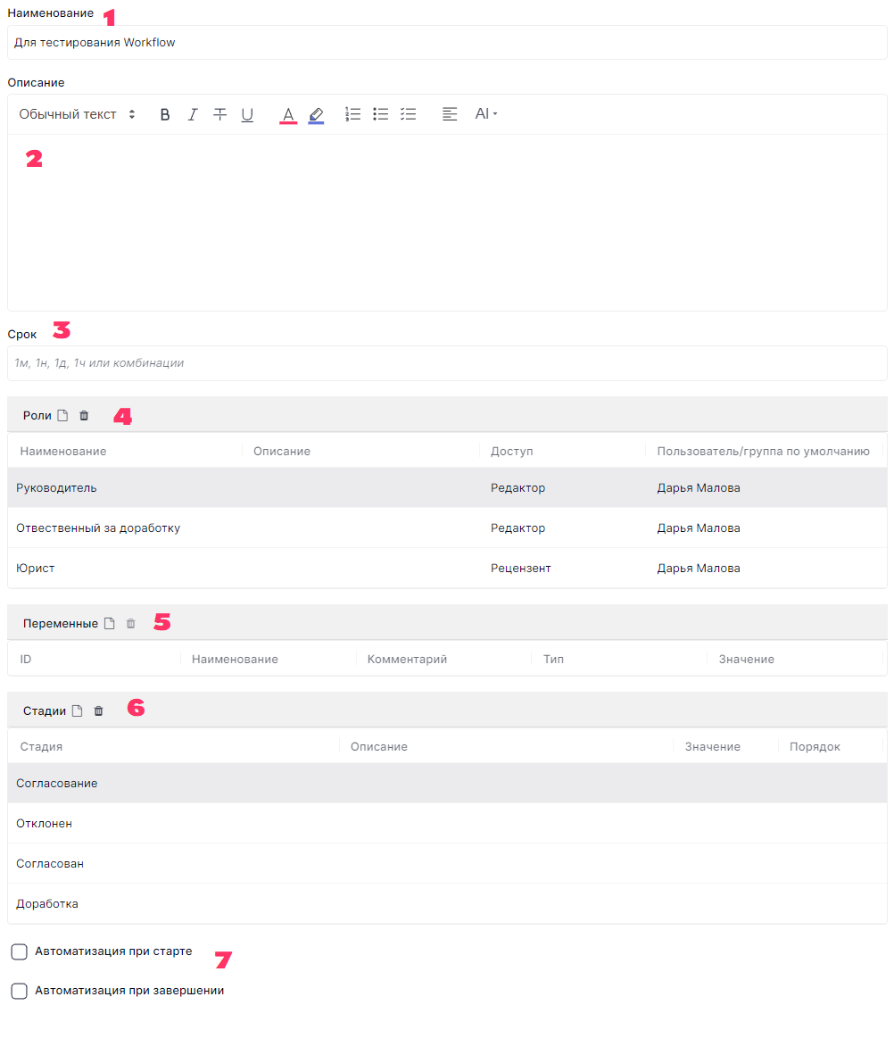
Task: Apply underline formatting in editor toolbar
Action: pos(247,114)
